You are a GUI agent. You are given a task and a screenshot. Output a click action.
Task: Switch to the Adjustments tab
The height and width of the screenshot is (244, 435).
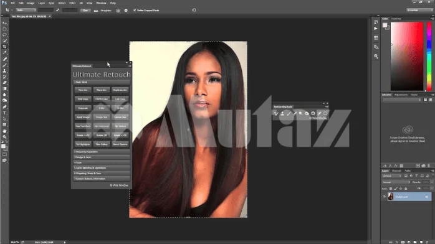401,95
